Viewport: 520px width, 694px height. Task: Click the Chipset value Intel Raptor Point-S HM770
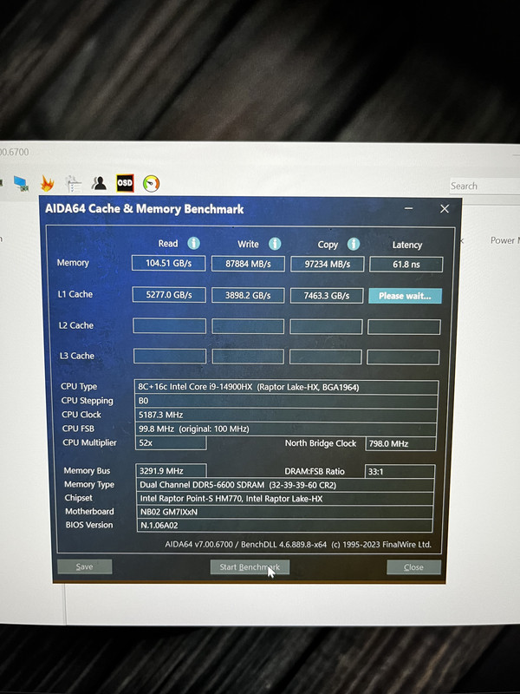pyautogui.click(x=285, y=498)
